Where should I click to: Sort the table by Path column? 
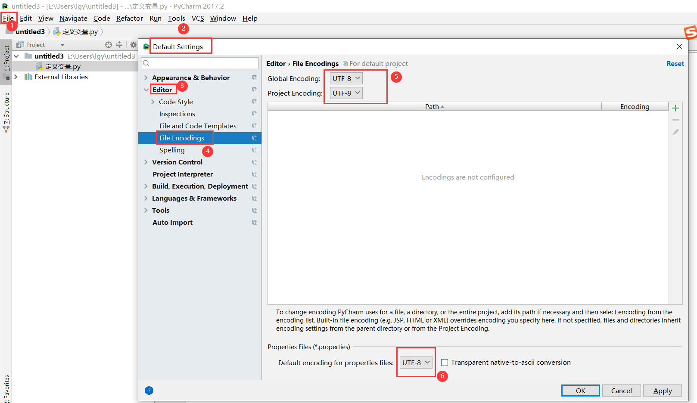(434, 106)
